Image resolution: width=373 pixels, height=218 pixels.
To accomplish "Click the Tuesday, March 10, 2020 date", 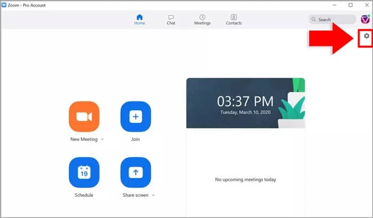I will click(245, 112).
